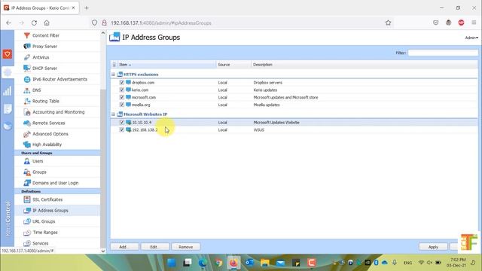Toggle mozilla.org checkbox
This screenshot has height=271, width=482.
[x=122, y=105]
